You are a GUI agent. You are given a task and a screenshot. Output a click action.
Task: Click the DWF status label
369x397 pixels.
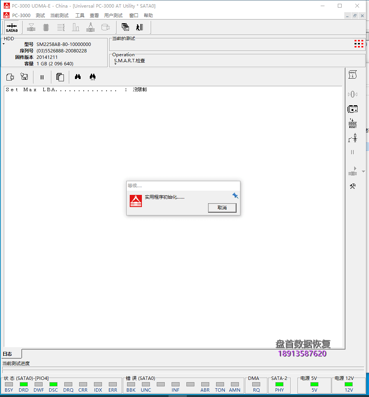[38, 390]
